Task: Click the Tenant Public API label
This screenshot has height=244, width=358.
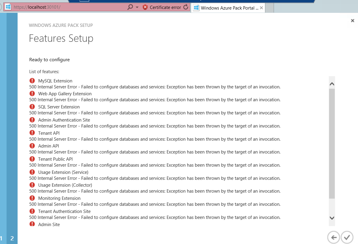Action: 55,159
